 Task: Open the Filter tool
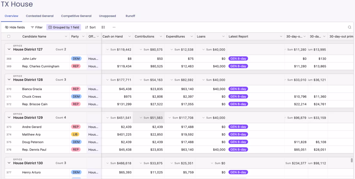pyautogui.click(x=37, y=27)
